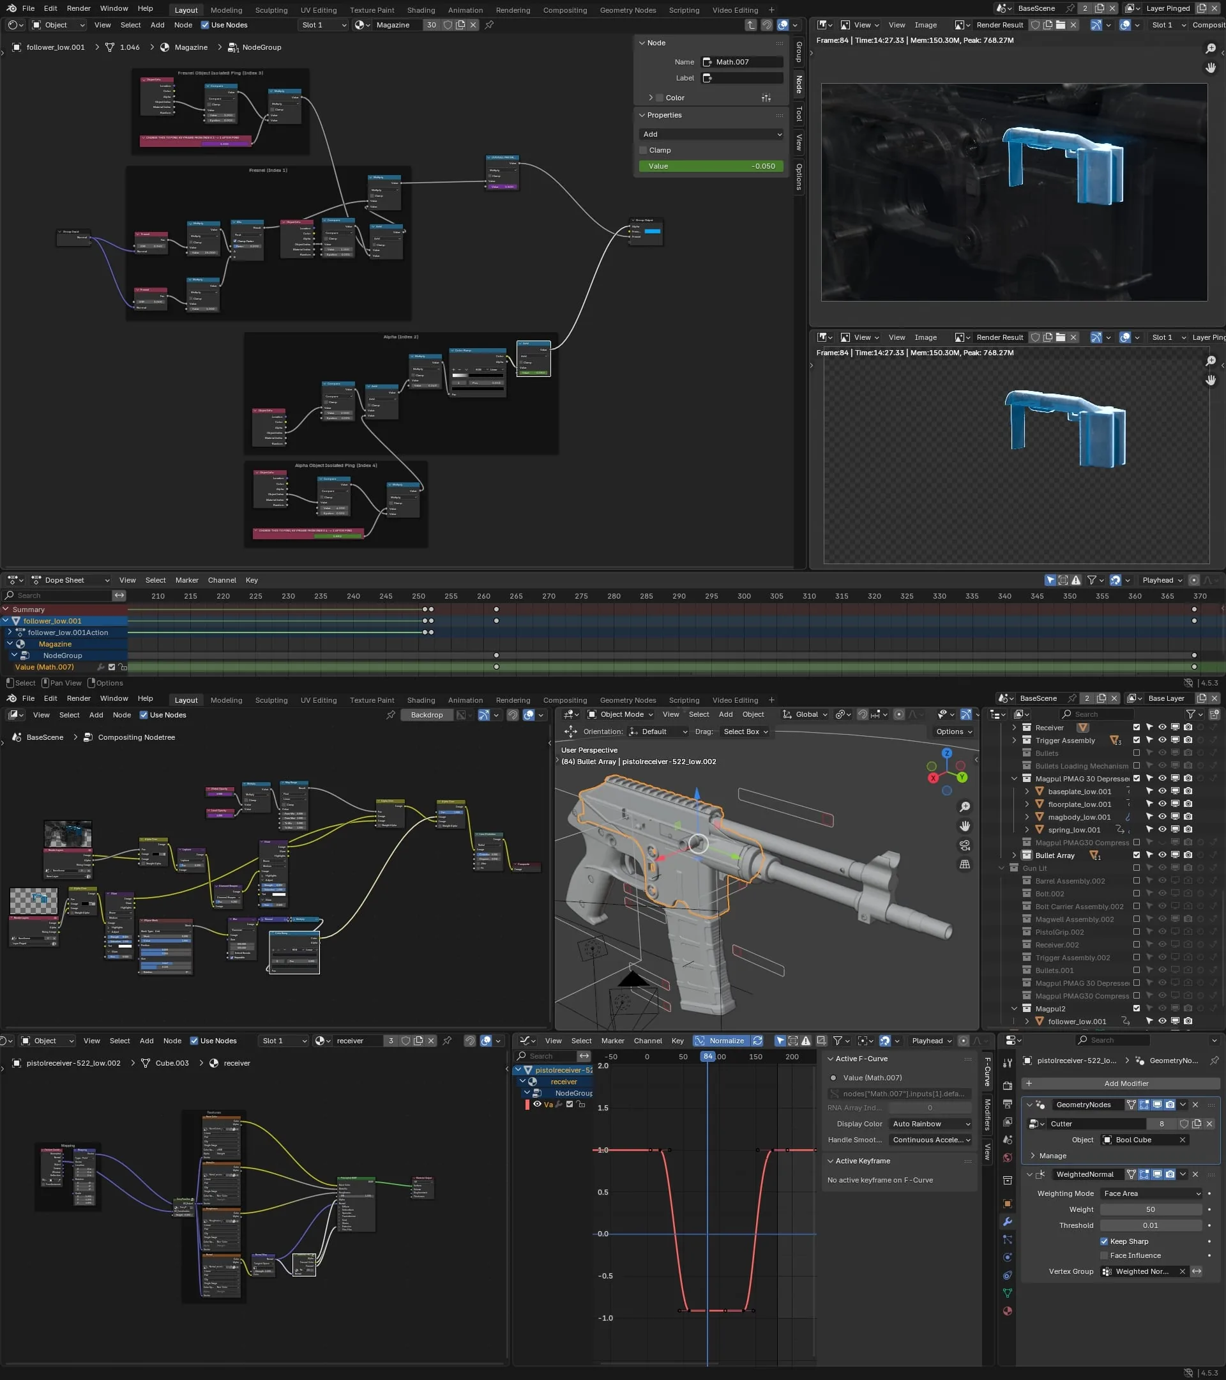Screen dimensions: 1226x1380
Task: Open the Drag Select Box dropdown
Action: (745, 731)
